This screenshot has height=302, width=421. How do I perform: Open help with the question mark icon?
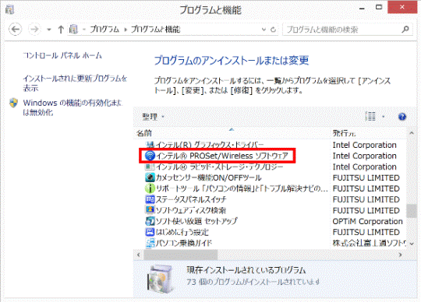tap(402, 117)
